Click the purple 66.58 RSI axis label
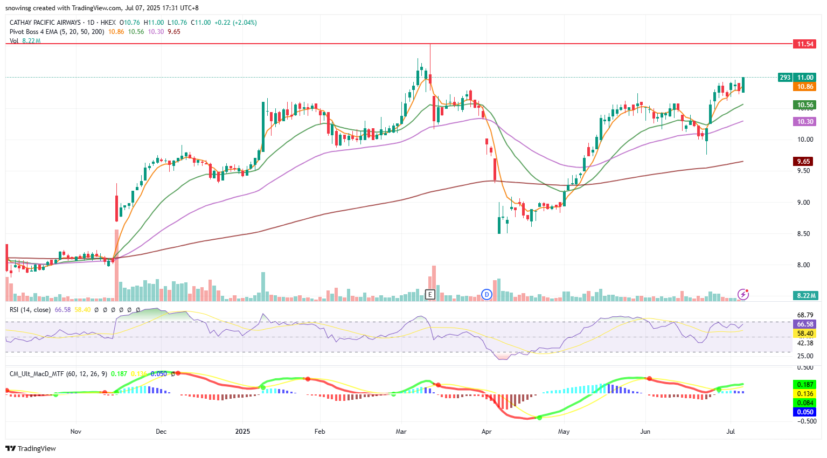The image size is (827, 458). 805,324
